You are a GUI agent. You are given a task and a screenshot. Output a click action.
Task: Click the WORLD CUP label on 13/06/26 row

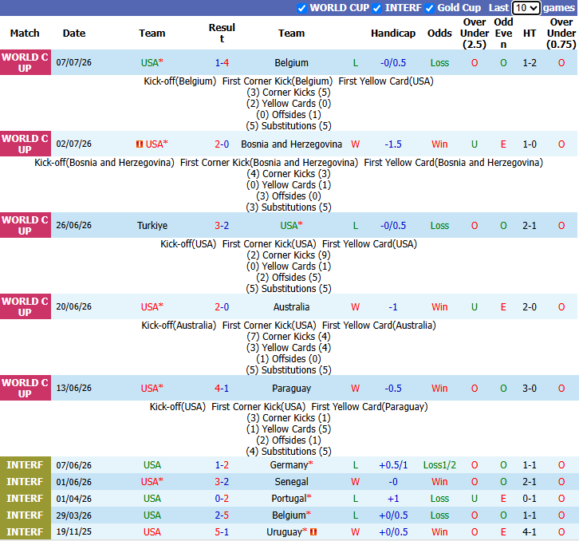[25, 389]
